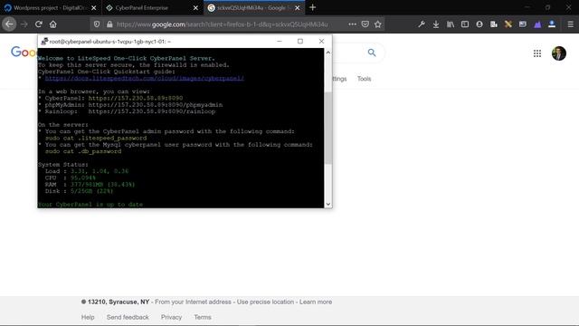The width and height of the screenshot is (579, 326).
Task: Click the Google search magnifier button
Action: click(x=372, y=53)
